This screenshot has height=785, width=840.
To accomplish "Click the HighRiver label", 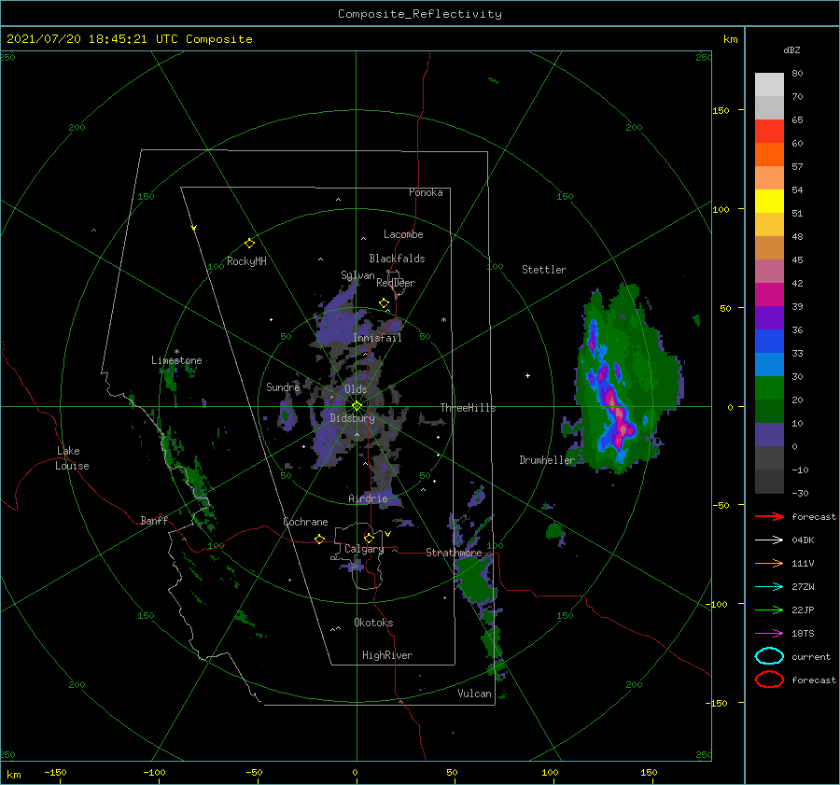I will click(x=387, y=655).
